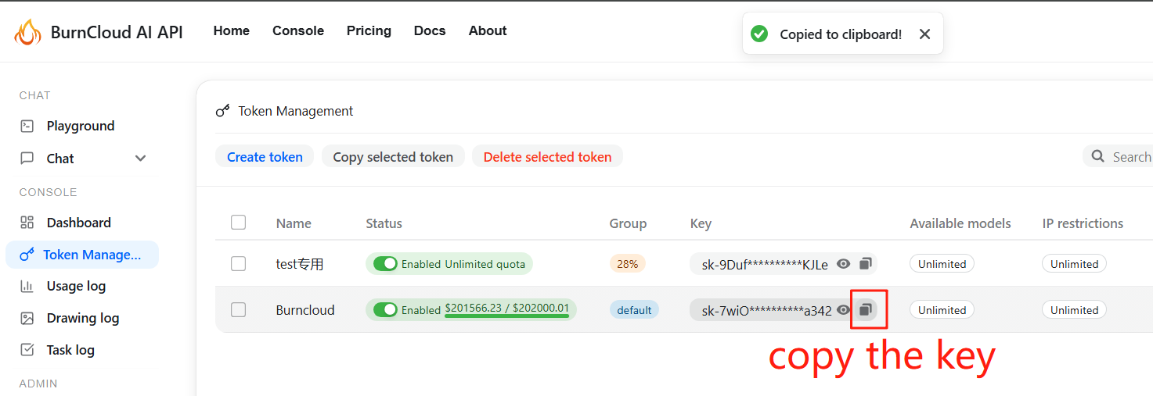Click Delete selected token button

click(547, 156)
